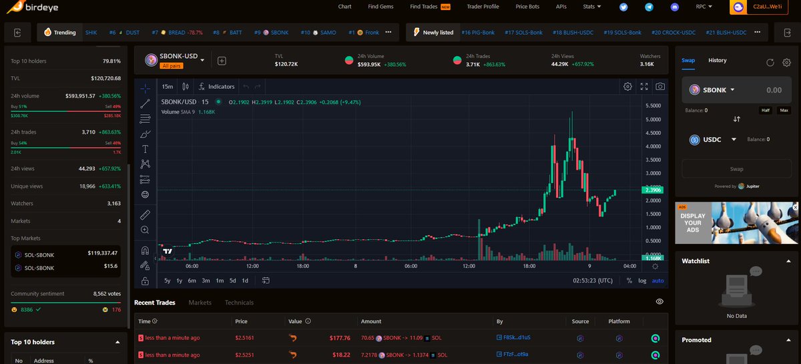Image resolution: width=801 pixels, height=364 pixels.
Task: Open the Trader Profile page
Action: click(x=483, y=7)
